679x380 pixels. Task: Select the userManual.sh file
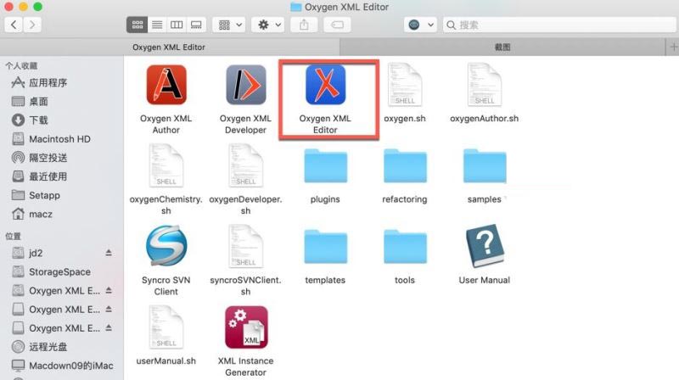pyautogui.click(x=166, y=327)
